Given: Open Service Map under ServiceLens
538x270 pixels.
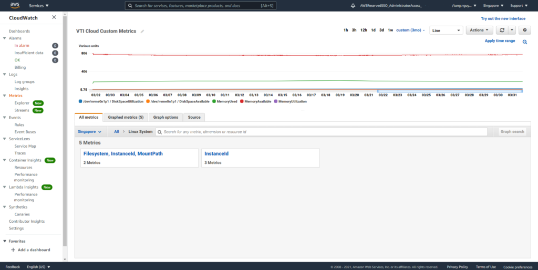Looking at the screenshot, I should [25, 146].
